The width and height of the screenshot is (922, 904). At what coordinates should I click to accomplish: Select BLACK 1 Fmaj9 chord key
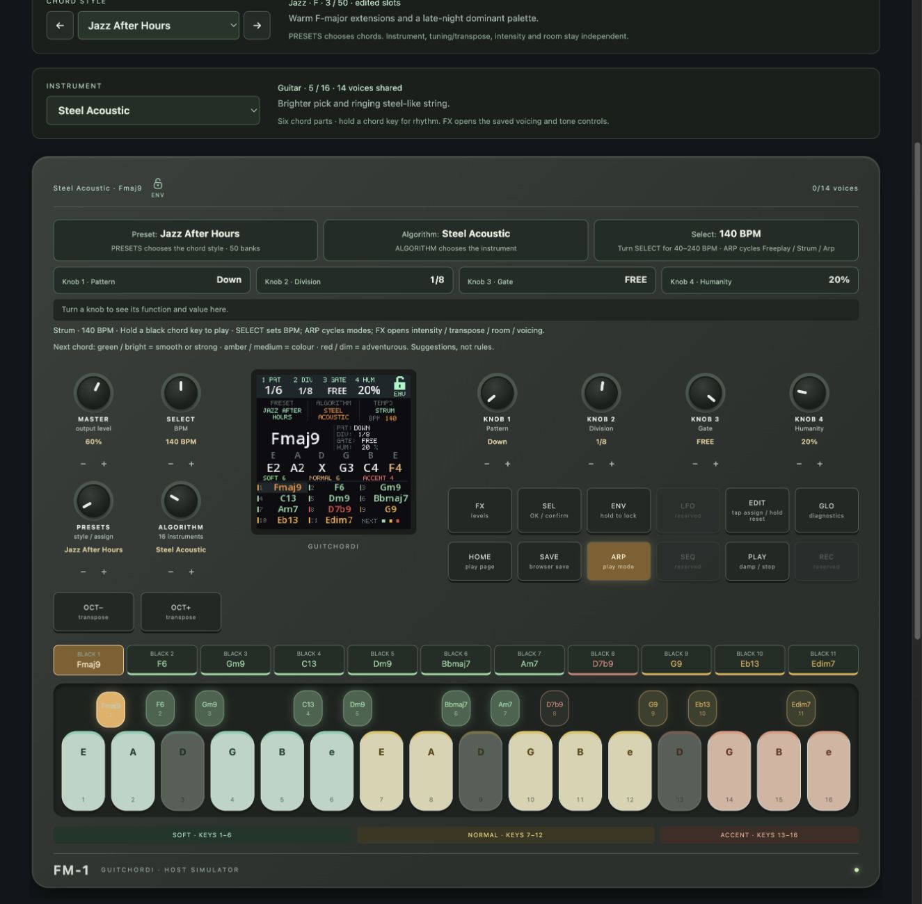pos(88,660)
